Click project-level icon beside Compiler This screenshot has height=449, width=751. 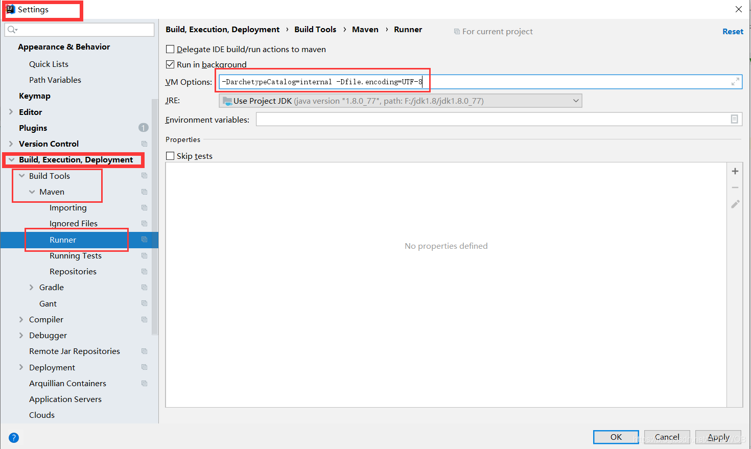[x=144, y=320]
